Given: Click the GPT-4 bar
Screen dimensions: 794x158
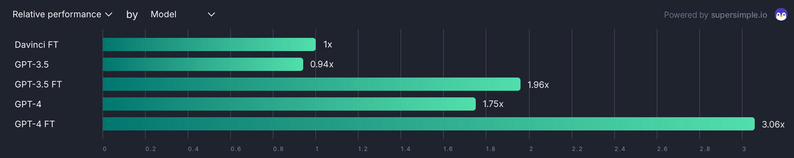Looking at the screenshot, I should pyautogui.click(x=289, y=104).
